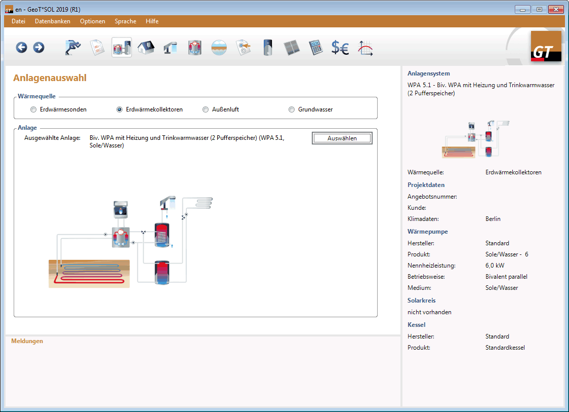Select Erdwärmesonden heat source
The height and width of the screenshot is (412, 569).
click(x=58, y=109)
